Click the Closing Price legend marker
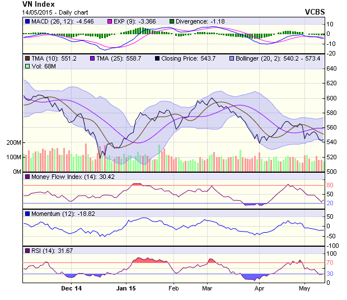The height and width of the screenshot is (300, 347). click(x=158, y=58)
